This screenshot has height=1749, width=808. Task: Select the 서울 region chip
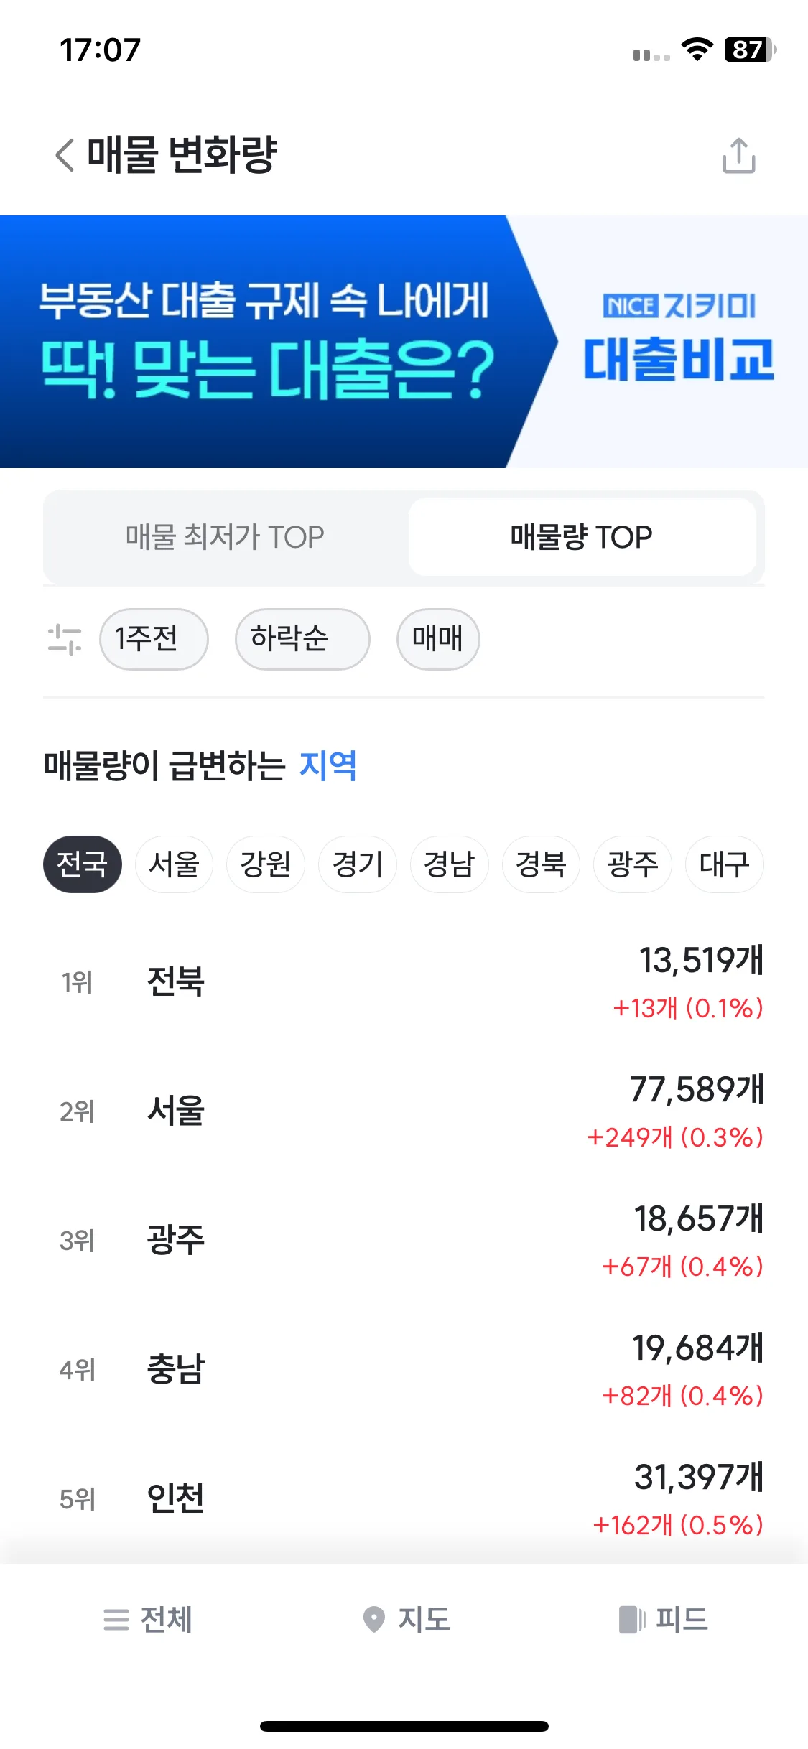(174, 864)
